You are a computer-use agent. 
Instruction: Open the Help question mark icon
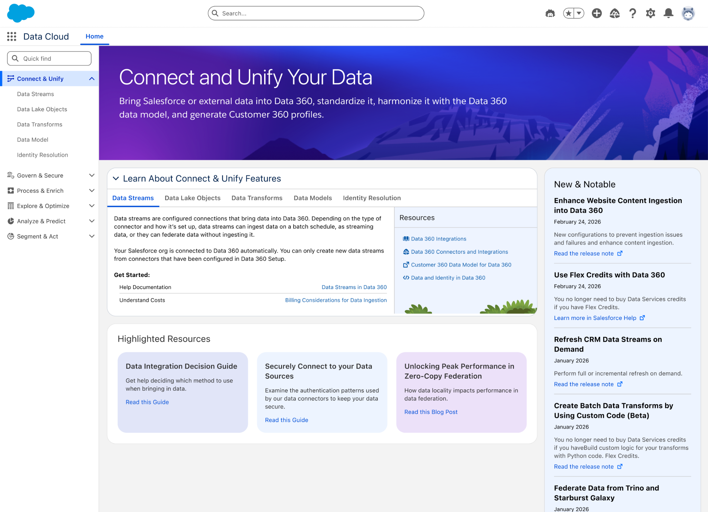click(x=633, y=13)
